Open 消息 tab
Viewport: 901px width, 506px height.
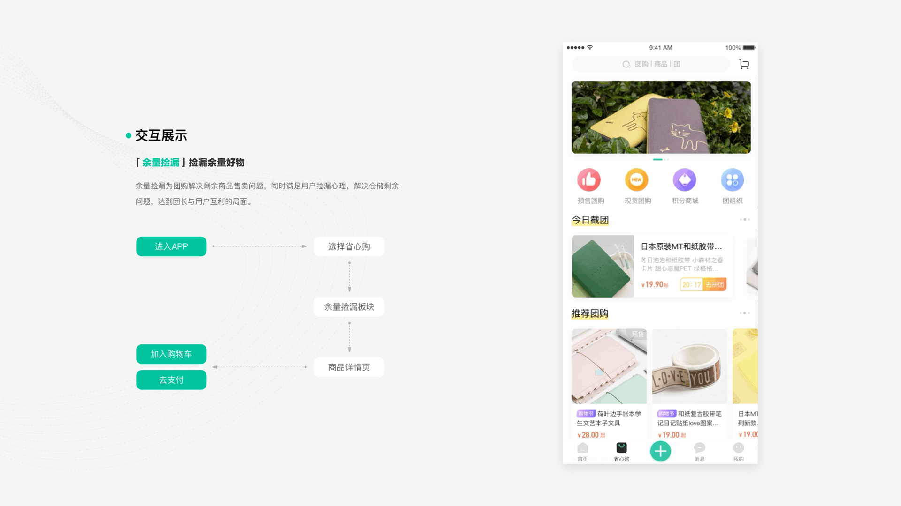pyautogui.click(x=699, y=452)
